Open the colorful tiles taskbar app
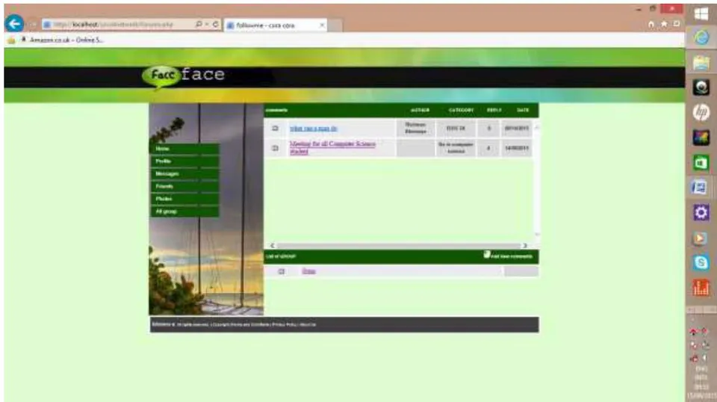 [701, 137]
